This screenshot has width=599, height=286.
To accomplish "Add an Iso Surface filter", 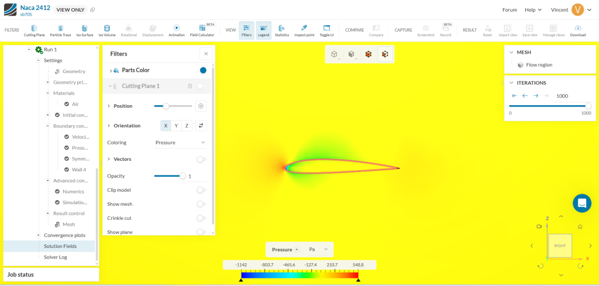I will pyautogui.click(x=84, y=30).
